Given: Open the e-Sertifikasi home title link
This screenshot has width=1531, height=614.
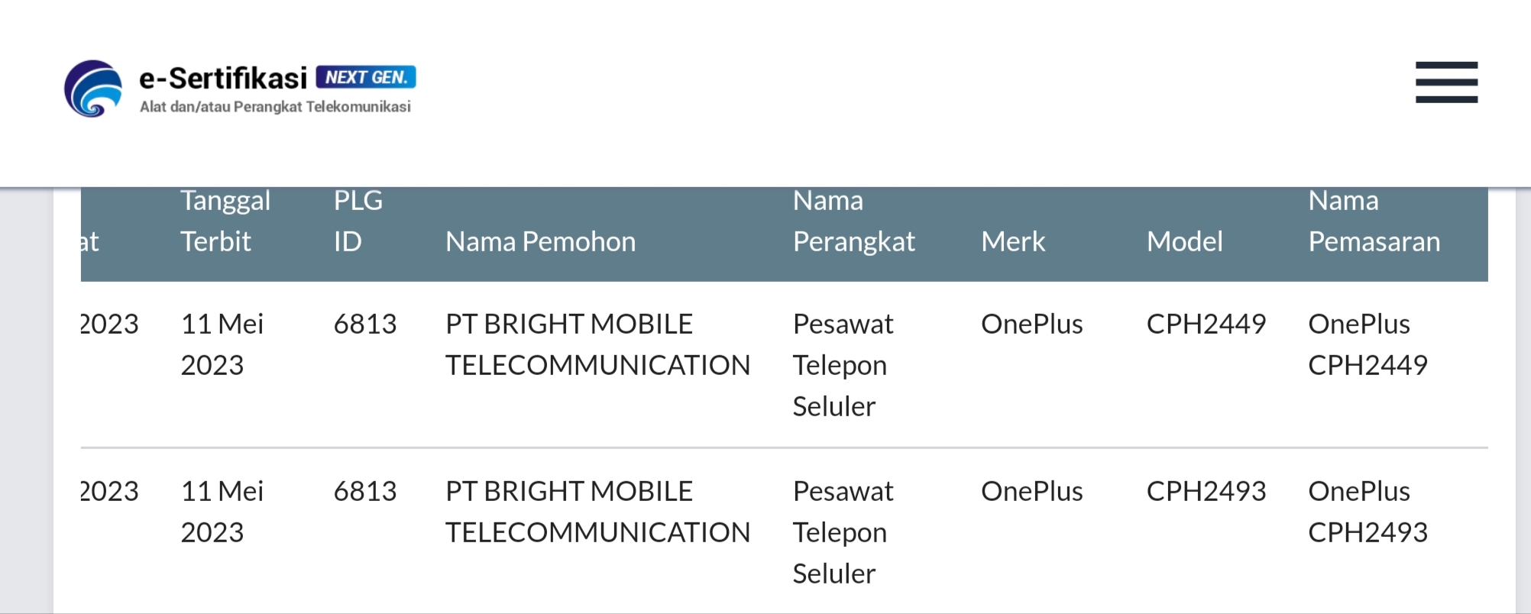Looking at the screenshot, I should click(223, 78).
